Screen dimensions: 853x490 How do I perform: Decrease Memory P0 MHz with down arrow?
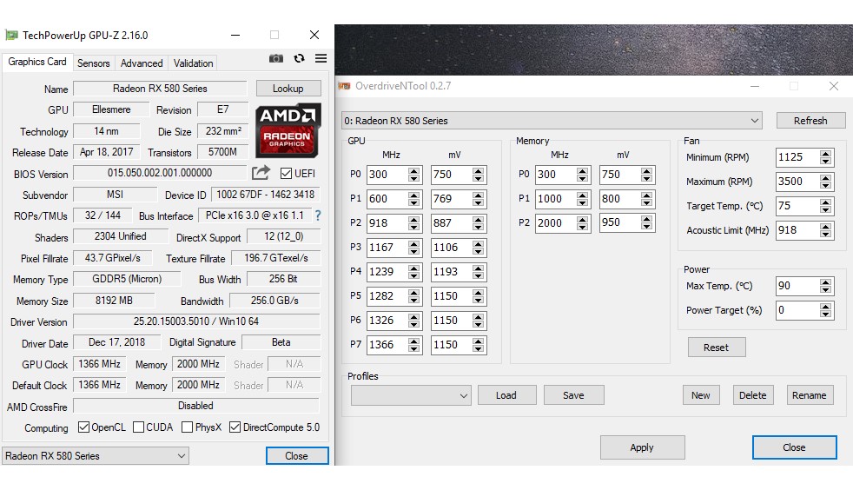[x=583, y=179]
